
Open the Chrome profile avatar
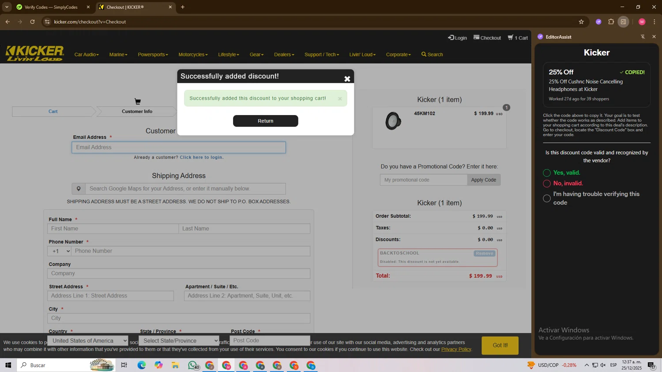pyautogui.click(x=642, y=22)
